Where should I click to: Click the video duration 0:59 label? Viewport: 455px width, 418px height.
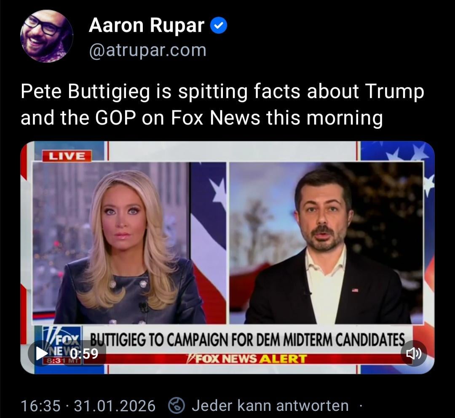click(x=84, y=354)
